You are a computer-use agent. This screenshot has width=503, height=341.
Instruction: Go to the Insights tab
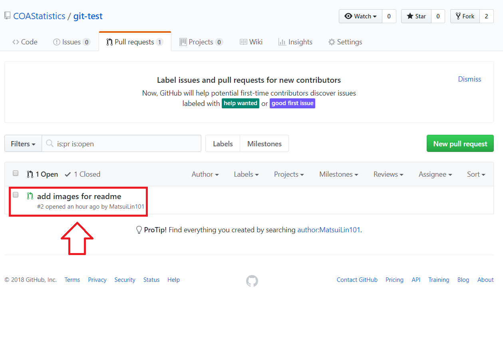(x=295, y=42)
